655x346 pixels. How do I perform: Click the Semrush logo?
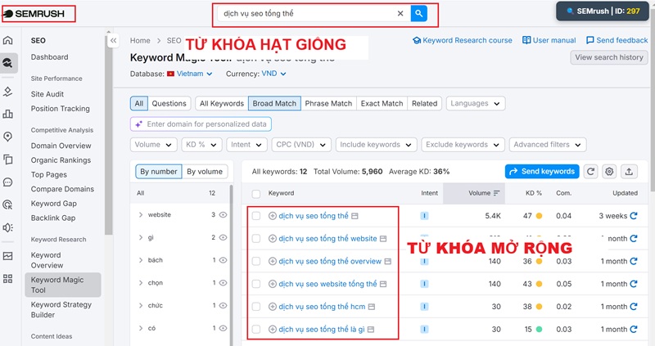click(34, 13)
